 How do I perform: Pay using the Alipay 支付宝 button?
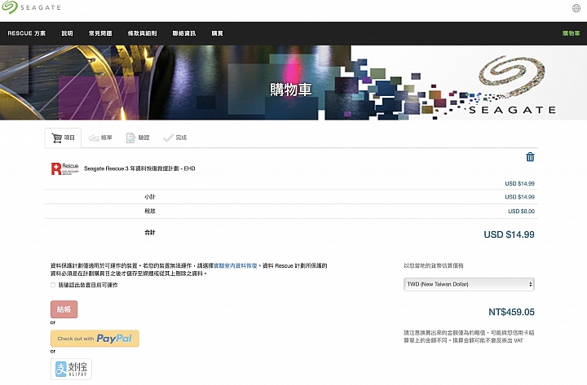click(71, 369)
